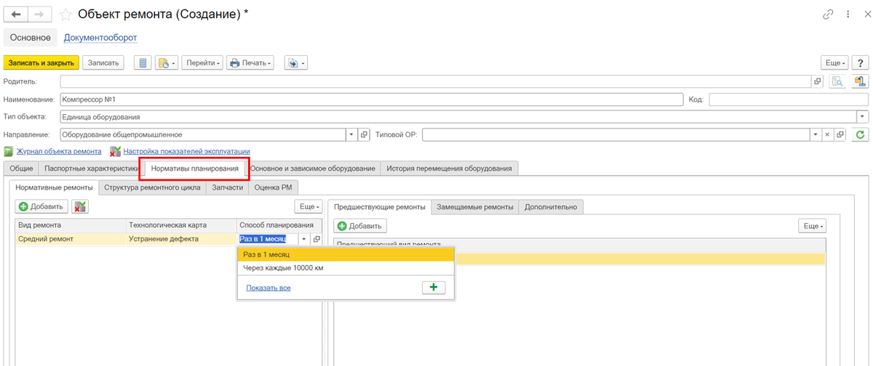
Task: Copy link using the chain icon
Action: [829, 15]
